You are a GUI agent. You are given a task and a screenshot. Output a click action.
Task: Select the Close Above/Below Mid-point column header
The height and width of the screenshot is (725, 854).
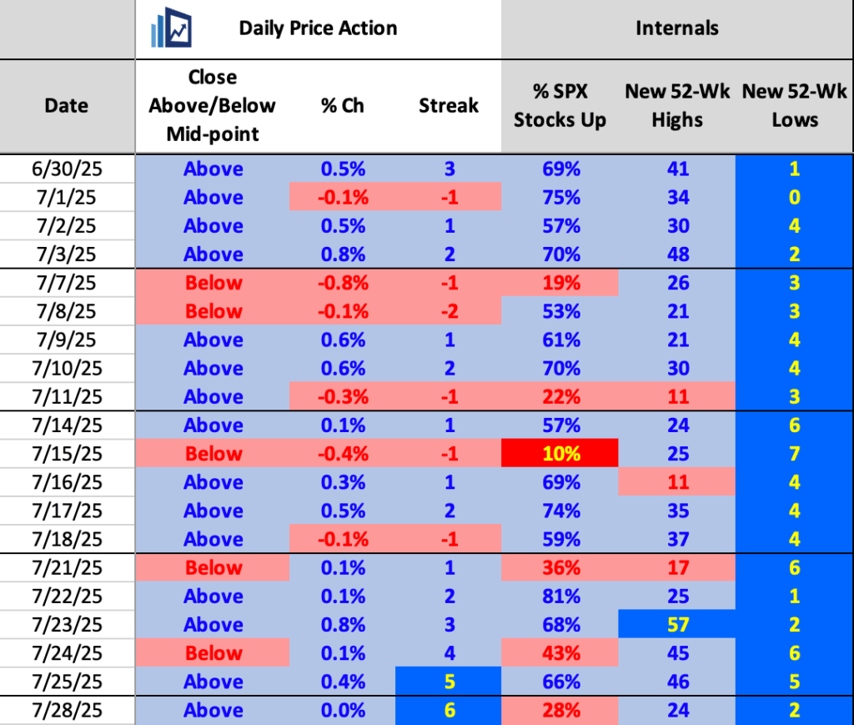(213, 105)
